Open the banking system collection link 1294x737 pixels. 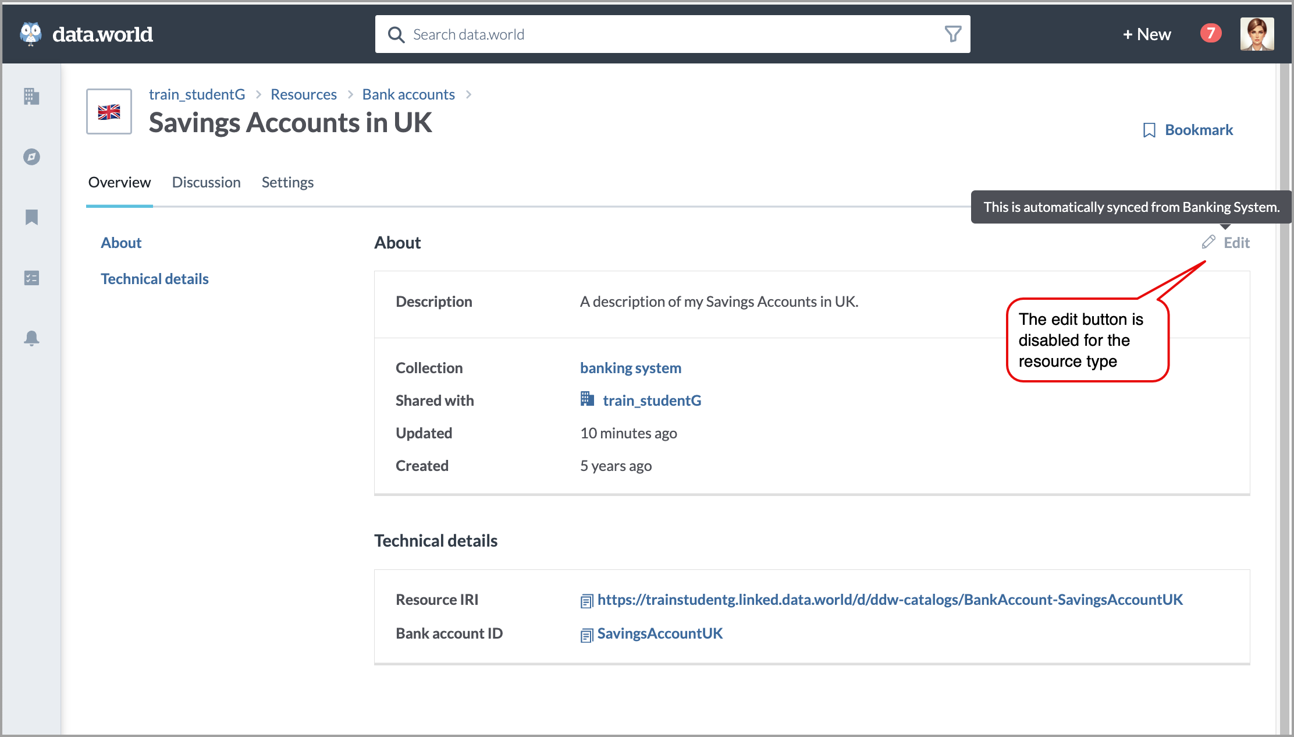[631, 368]
